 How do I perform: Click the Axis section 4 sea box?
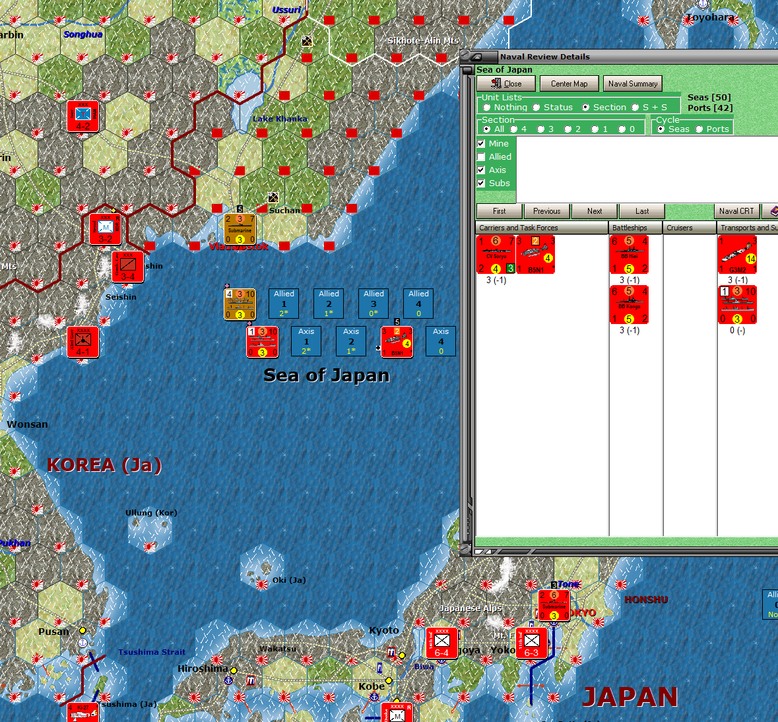coord(441,341)
